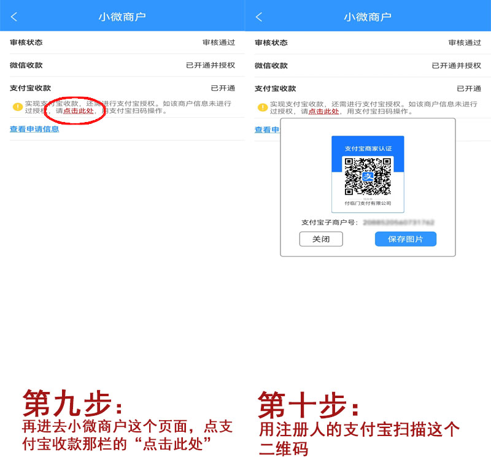The width and height of the screenshot is (491, 460).
Task: Click 支付宝商家认证 card header
Action: click(368, 148)
